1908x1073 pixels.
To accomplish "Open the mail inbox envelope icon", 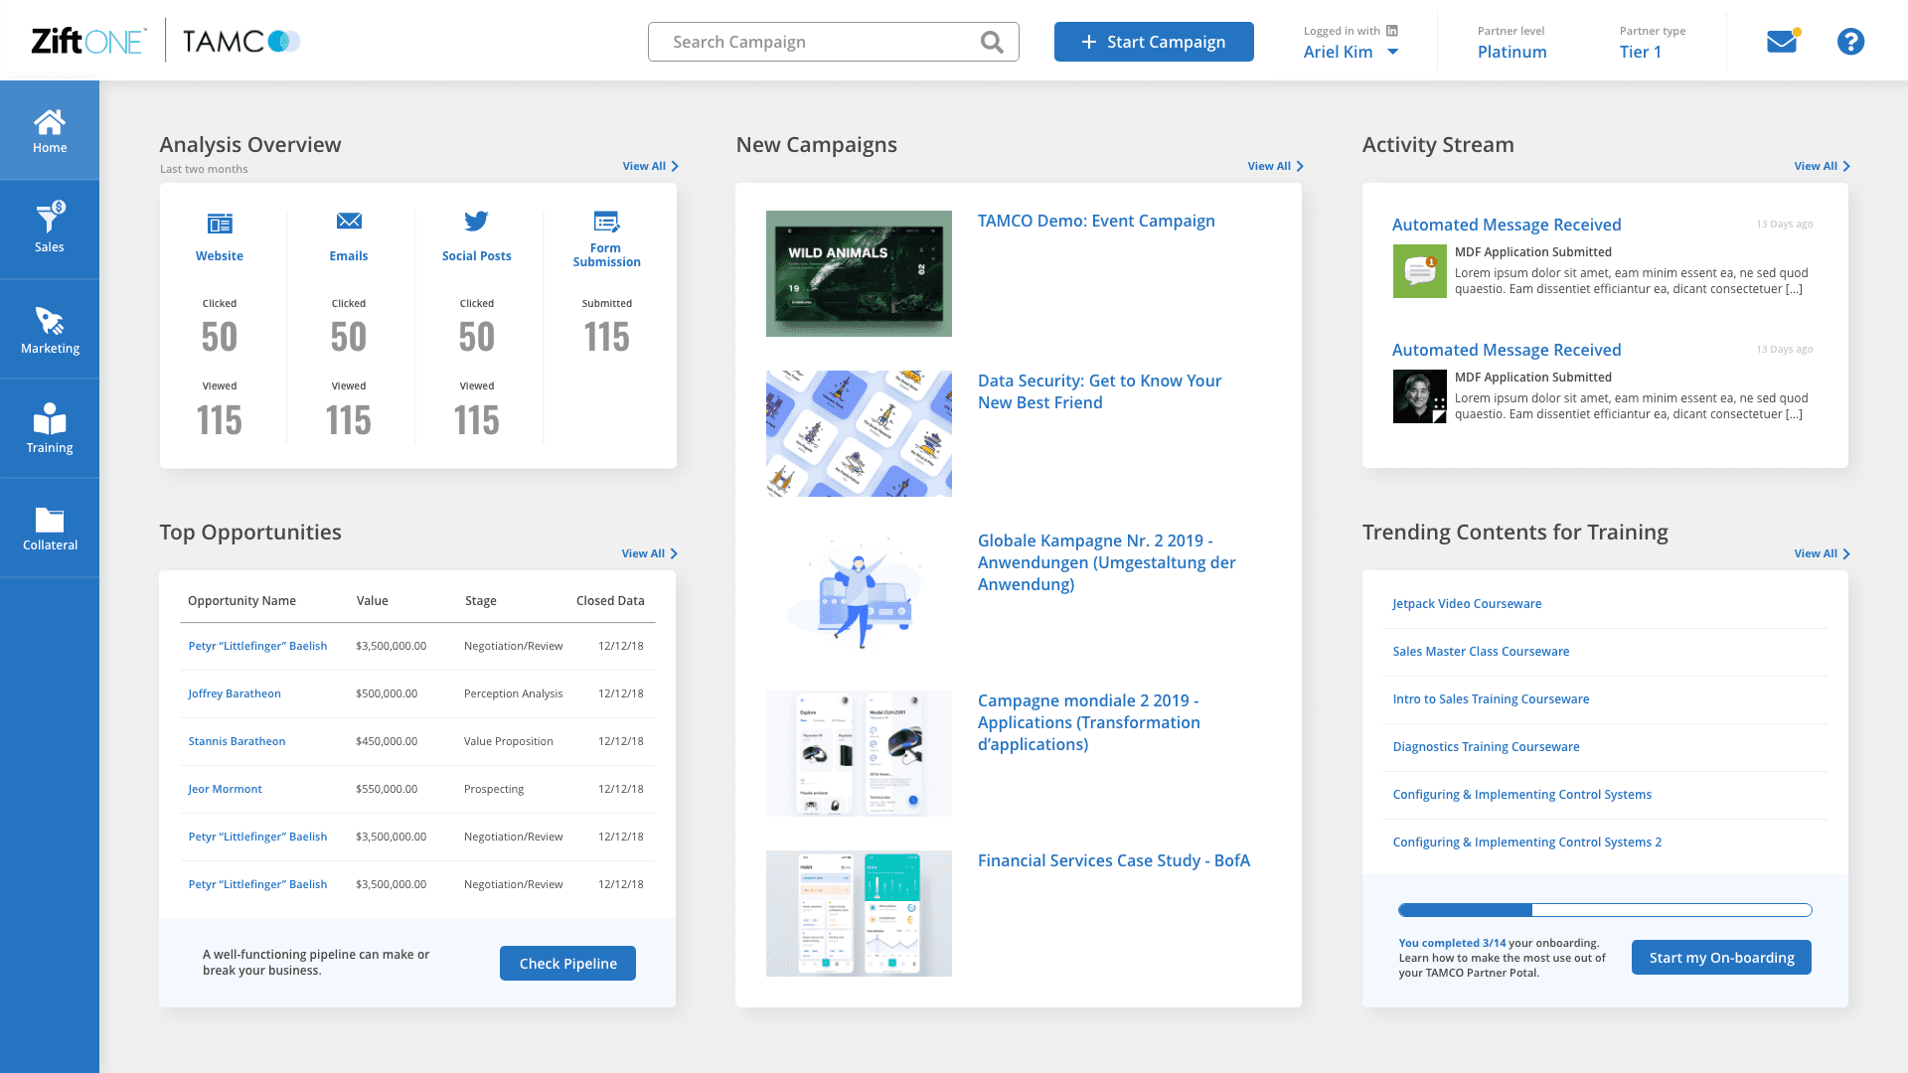I will click(1782, 42).
